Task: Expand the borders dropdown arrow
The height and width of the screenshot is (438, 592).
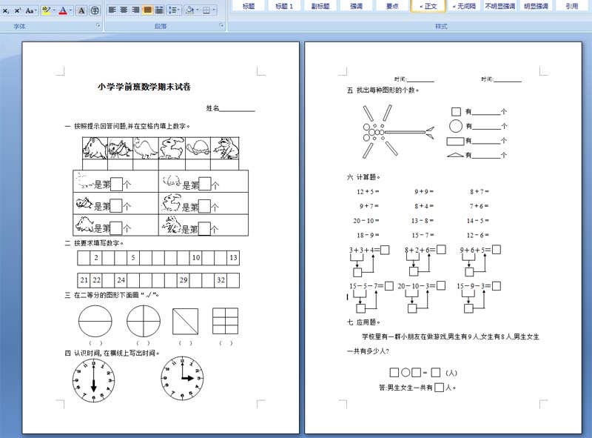Action: 214,10
